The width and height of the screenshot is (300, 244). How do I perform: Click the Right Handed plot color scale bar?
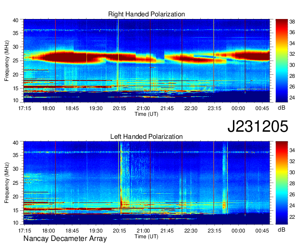pos(281,61)
